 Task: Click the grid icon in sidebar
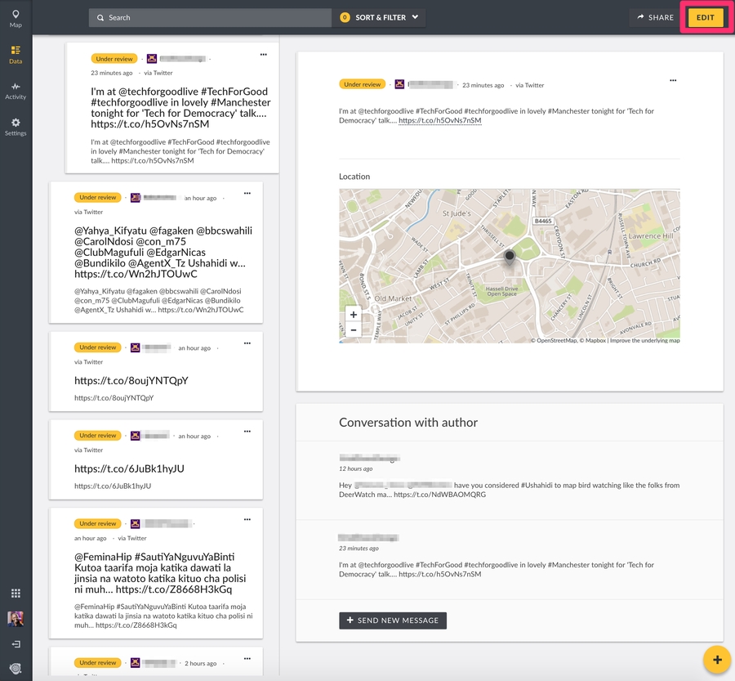16,594
